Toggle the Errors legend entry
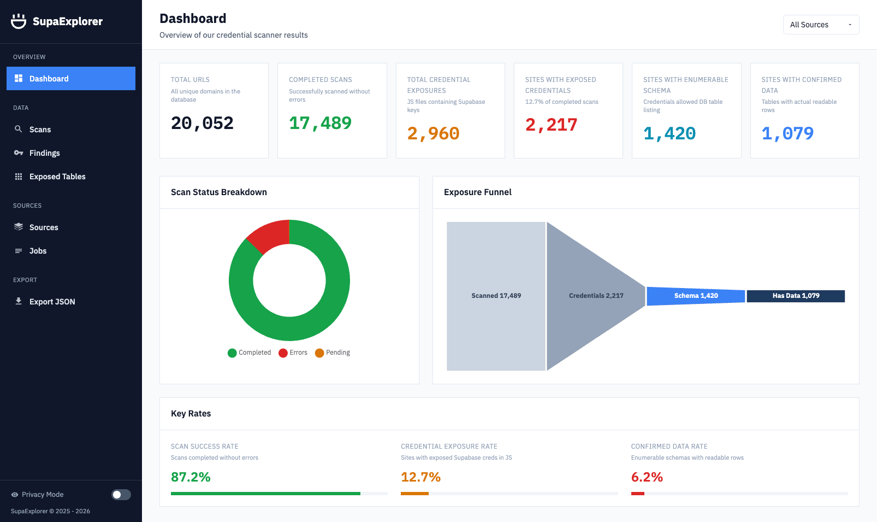The image size is (877, 522). point(293,353)
